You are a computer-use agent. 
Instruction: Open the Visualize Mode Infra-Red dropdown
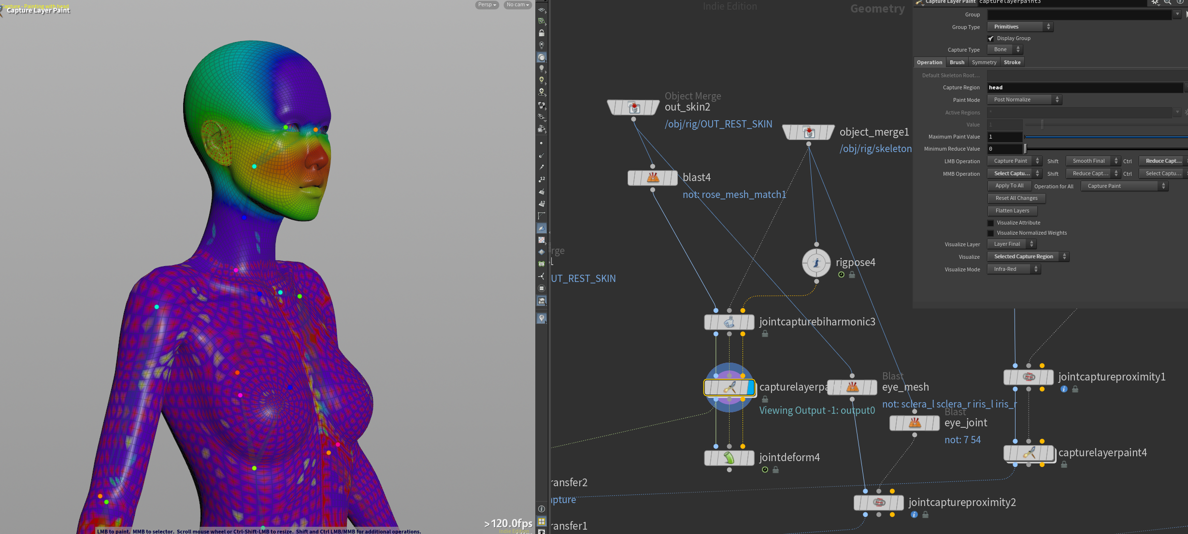(1014, 269)
